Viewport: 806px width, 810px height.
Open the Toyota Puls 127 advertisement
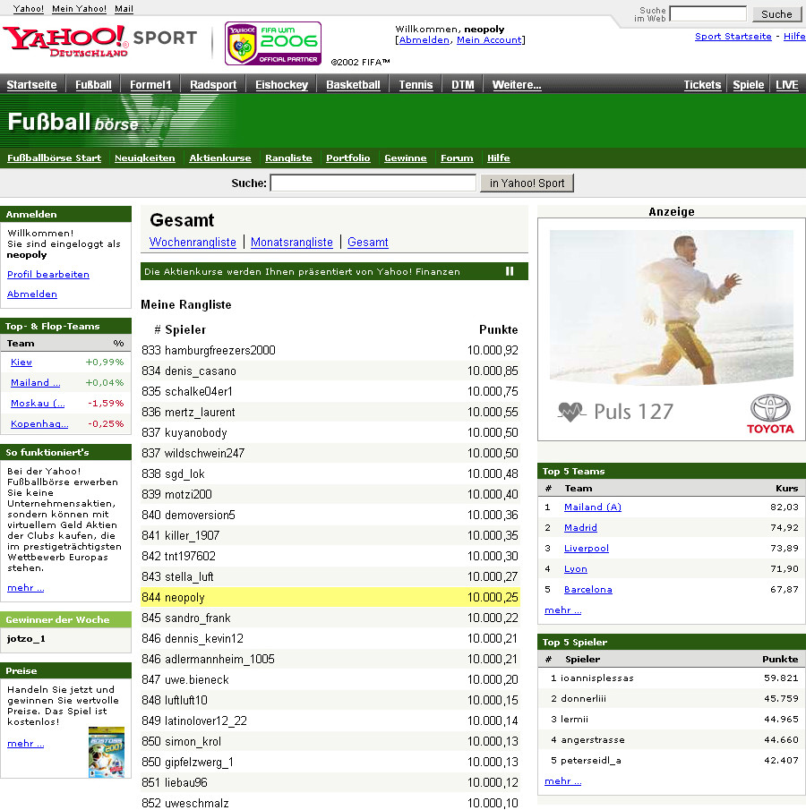pos(671,329)
